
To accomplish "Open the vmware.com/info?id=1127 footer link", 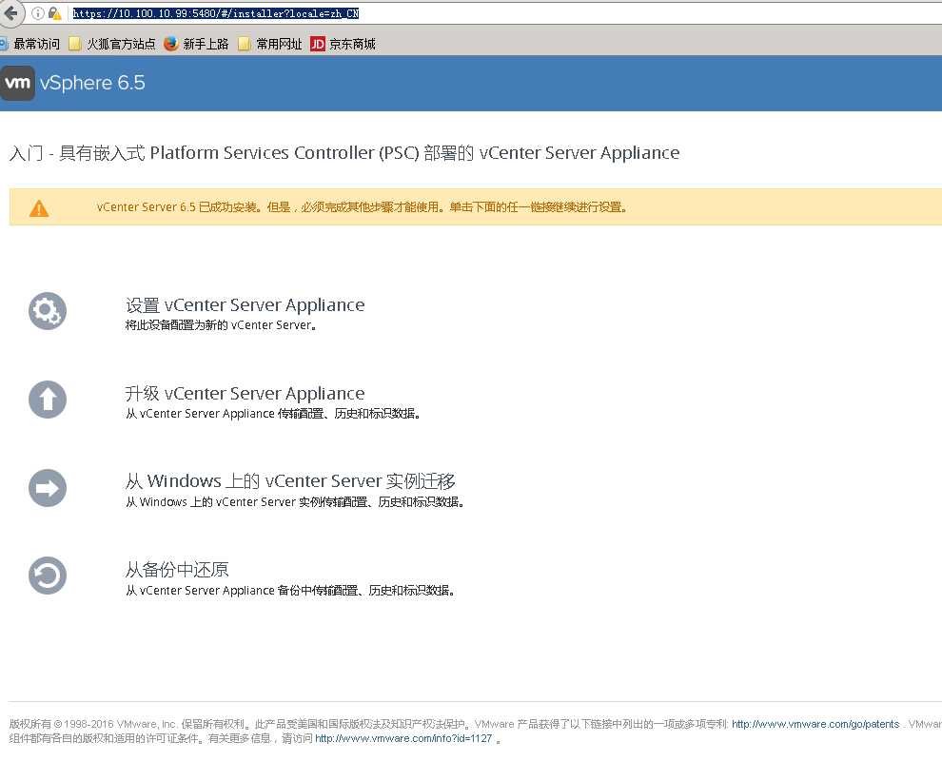I will 403,739.
